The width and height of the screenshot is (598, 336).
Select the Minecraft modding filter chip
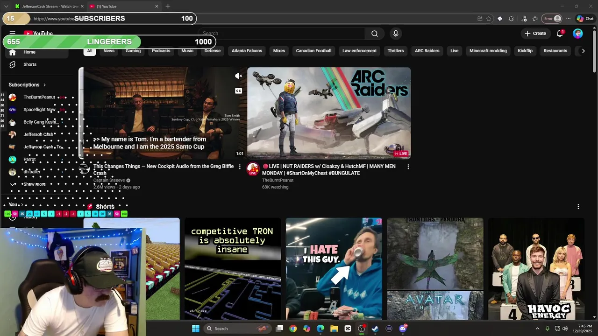[x=488, y=51]
